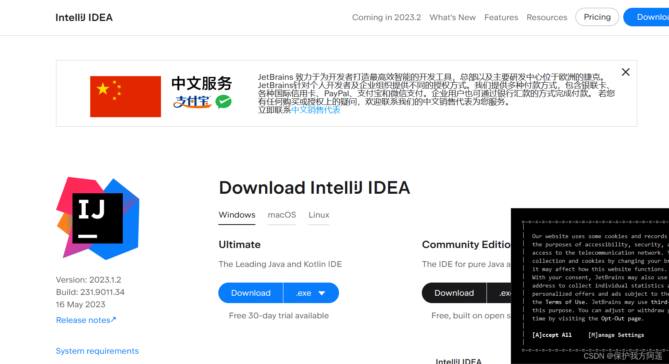Screen dimensions: 669x364
Task: Open the System requirements link
Action: [97, 351]
